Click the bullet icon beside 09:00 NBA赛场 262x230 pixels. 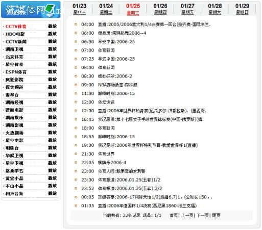coord(76,85)
